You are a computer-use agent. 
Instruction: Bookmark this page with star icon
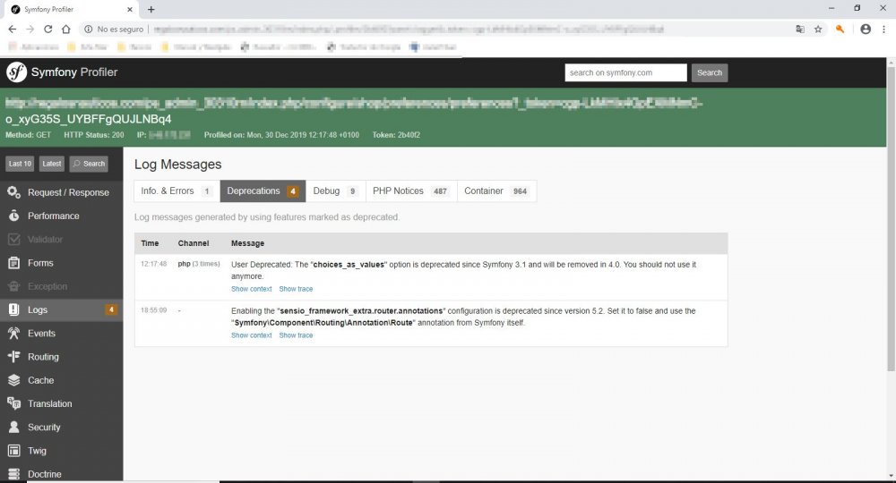[818, 30]
